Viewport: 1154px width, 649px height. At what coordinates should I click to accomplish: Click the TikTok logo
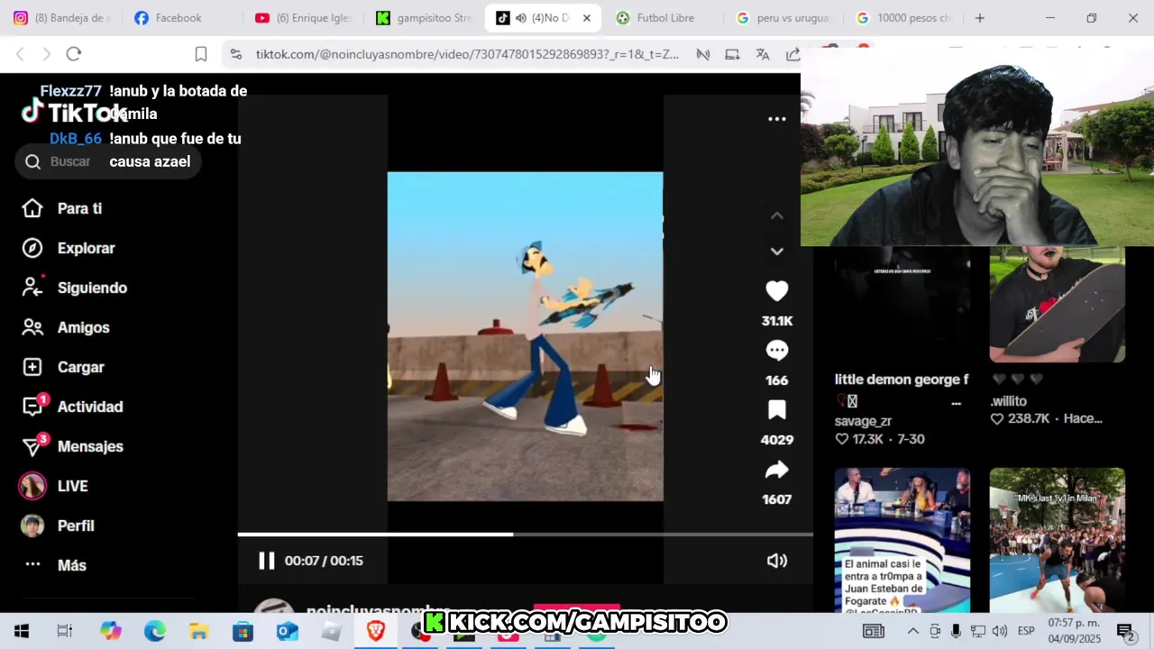click(74, 113)
